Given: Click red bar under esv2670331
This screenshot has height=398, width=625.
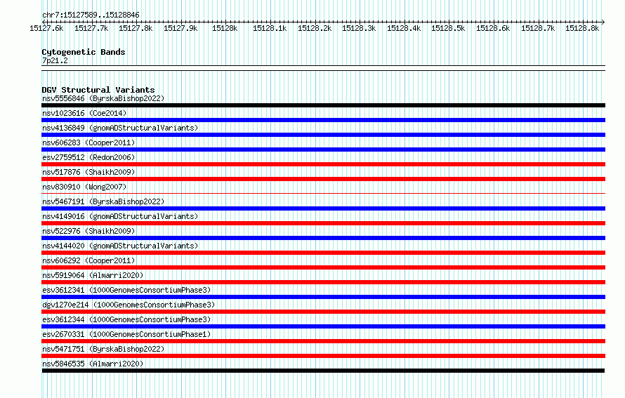Looking at the screenshot, I should tap(323, 341).
